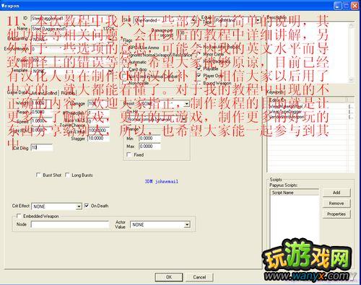The height and width of the screenshot is (285, 361).
Task: Open the Crit Effect dropdown
Action: (x=79, y=206)
